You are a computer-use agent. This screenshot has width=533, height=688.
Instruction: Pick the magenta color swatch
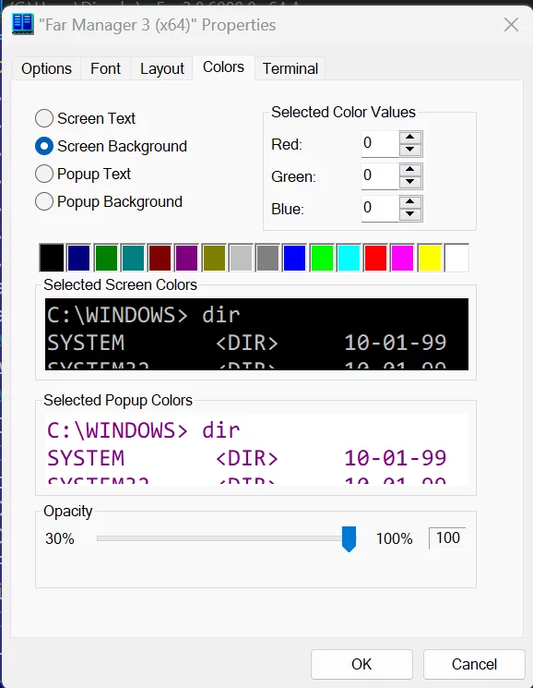(402, 258)
